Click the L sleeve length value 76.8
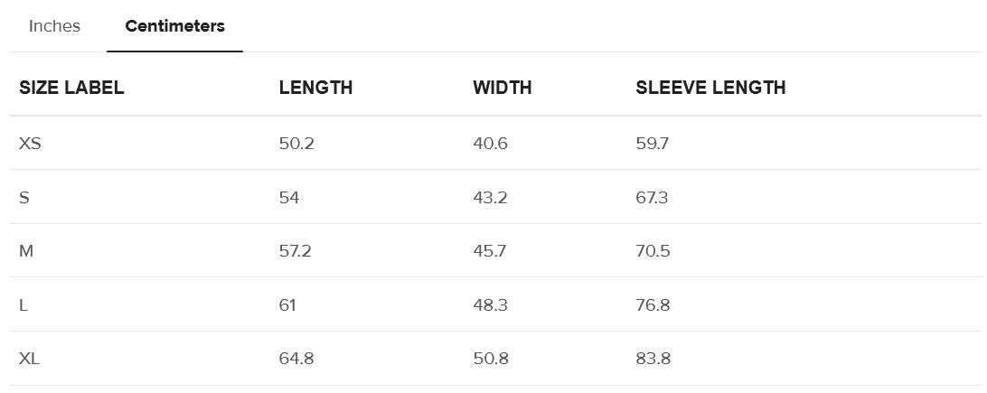987x393 pixels. pyautogui.click(x=653, y=304)
